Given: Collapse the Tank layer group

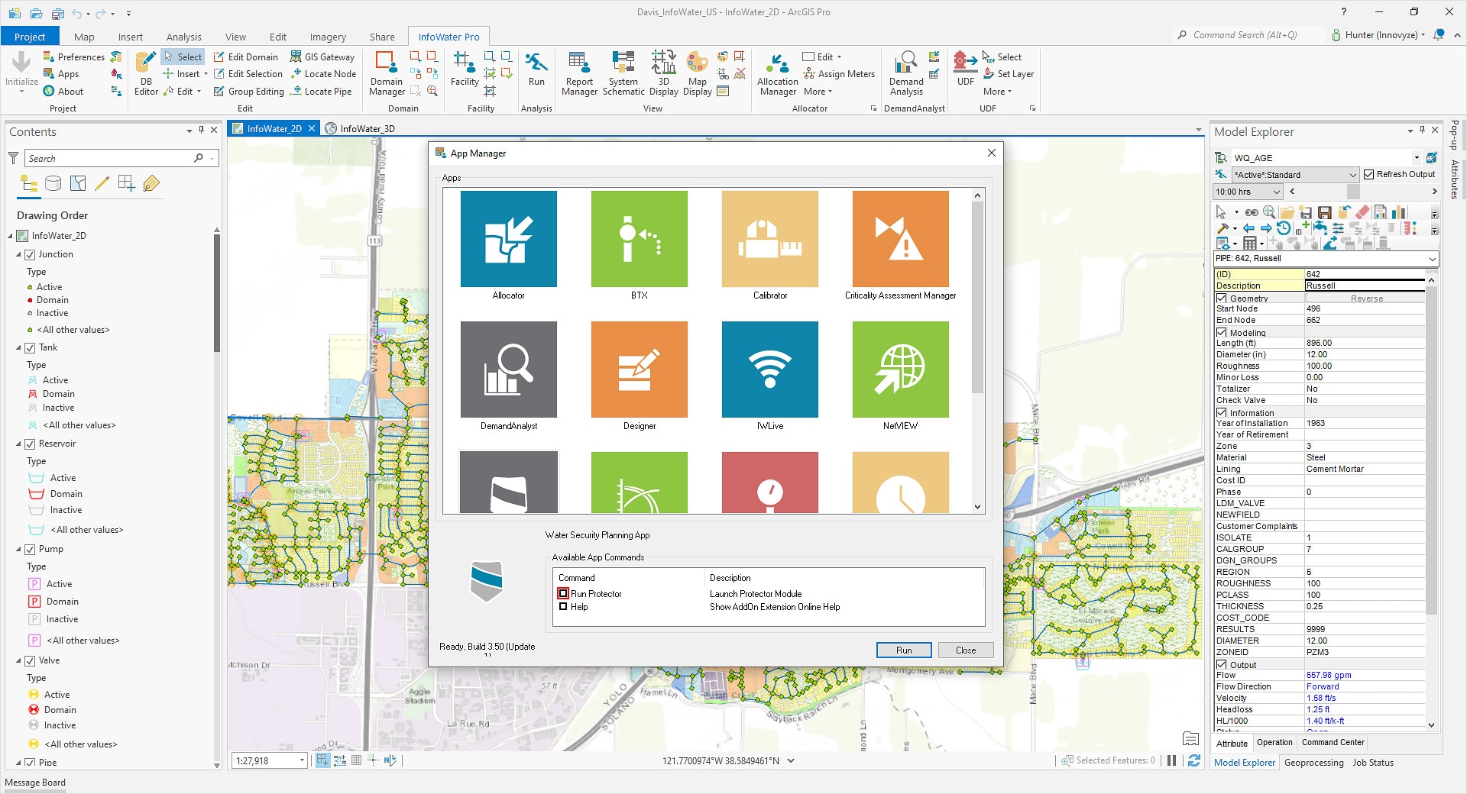Looking at the screenshot, I should [x=19, y=348].
